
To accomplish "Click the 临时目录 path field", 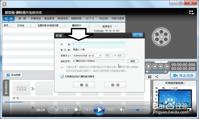I will 99,61.
